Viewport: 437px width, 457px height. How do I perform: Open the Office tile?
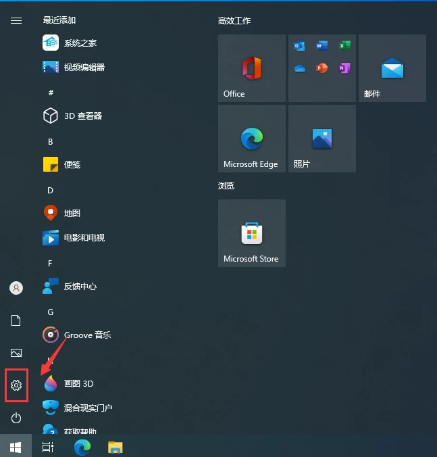pos(252,68)
